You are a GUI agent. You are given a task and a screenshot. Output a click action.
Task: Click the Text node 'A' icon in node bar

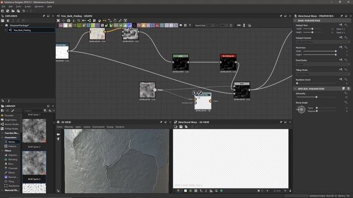tap(148, 25)
